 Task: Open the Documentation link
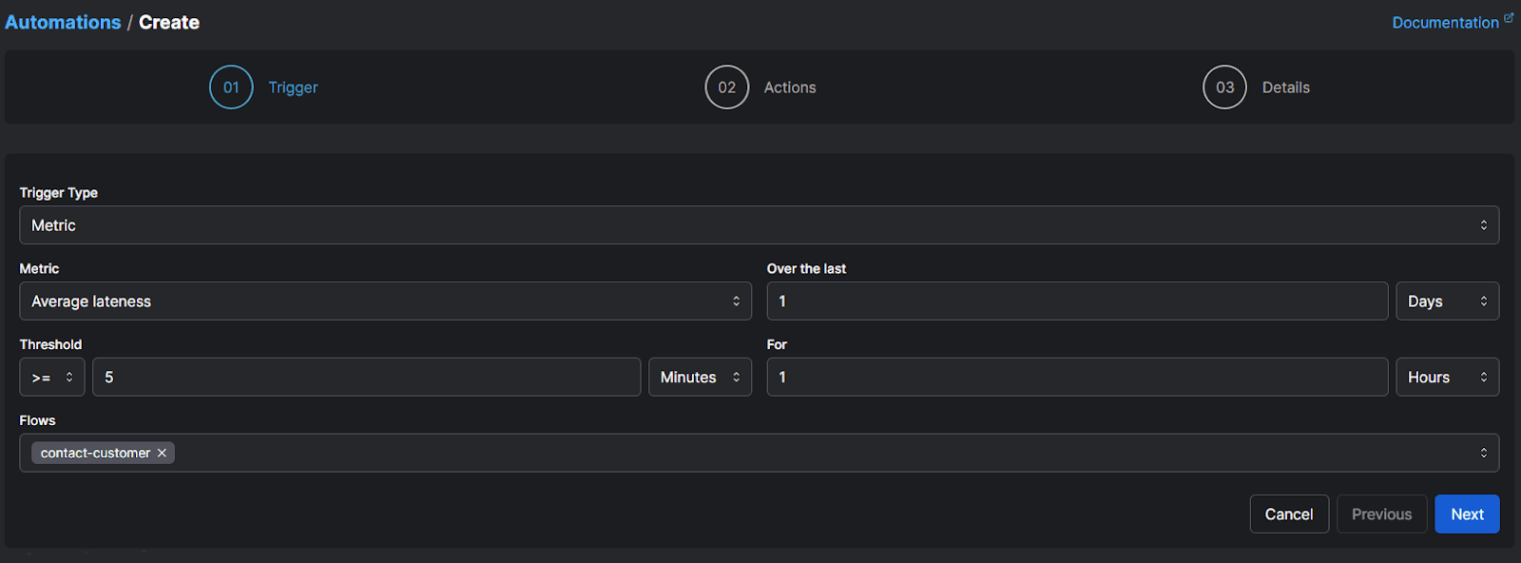(1445, 23)
